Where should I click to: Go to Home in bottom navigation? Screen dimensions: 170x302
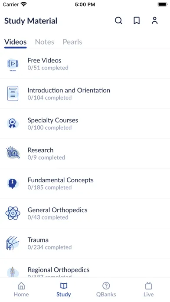pos(21,289)
